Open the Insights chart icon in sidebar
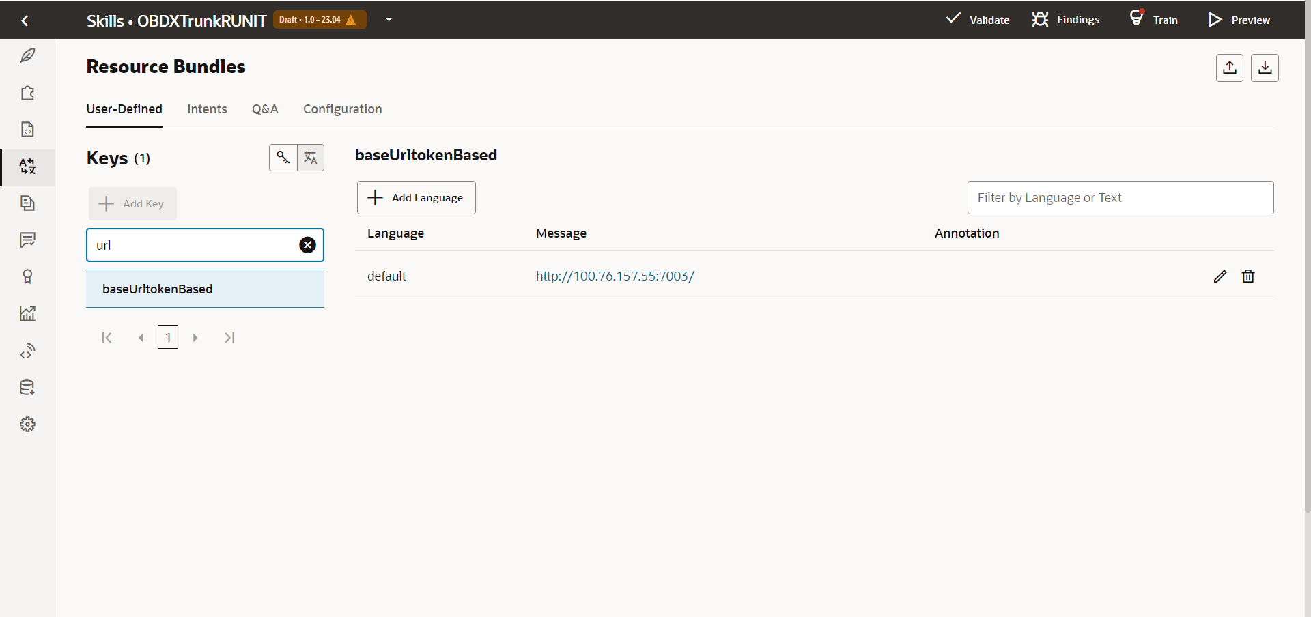The width and height of the screenshot is (1311, 617). [x=27, y=314]
